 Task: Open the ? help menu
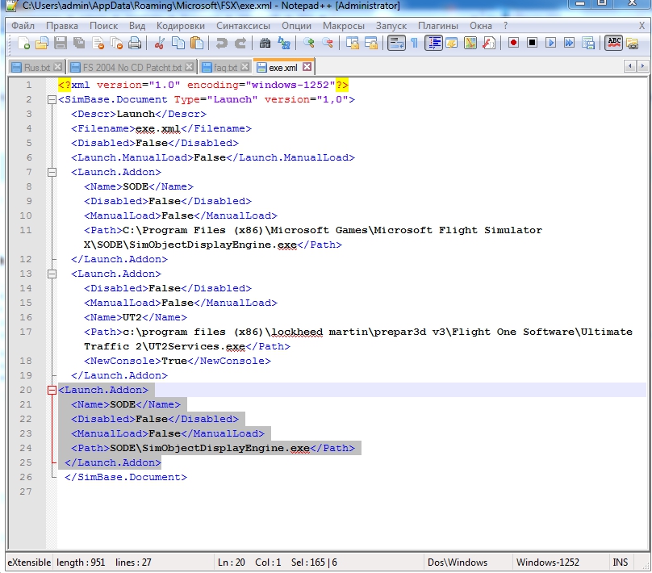(505, 26)
